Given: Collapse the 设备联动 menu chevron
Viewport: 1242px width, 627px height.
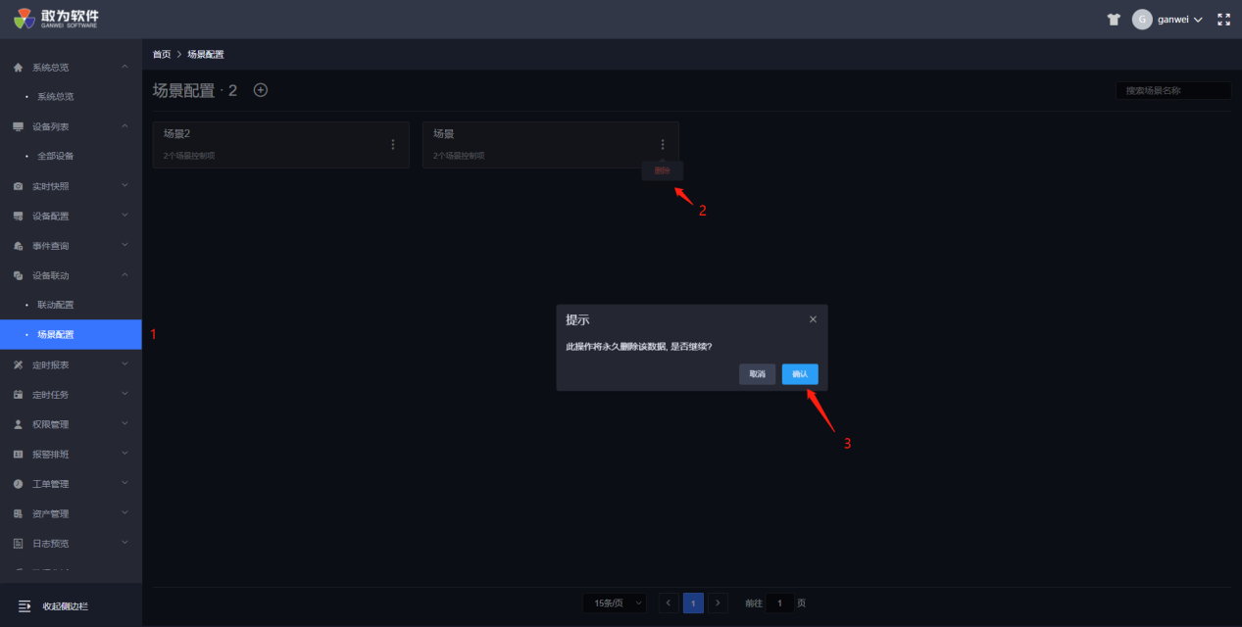Looking at the screenshot, I should (x=124, y=275).
